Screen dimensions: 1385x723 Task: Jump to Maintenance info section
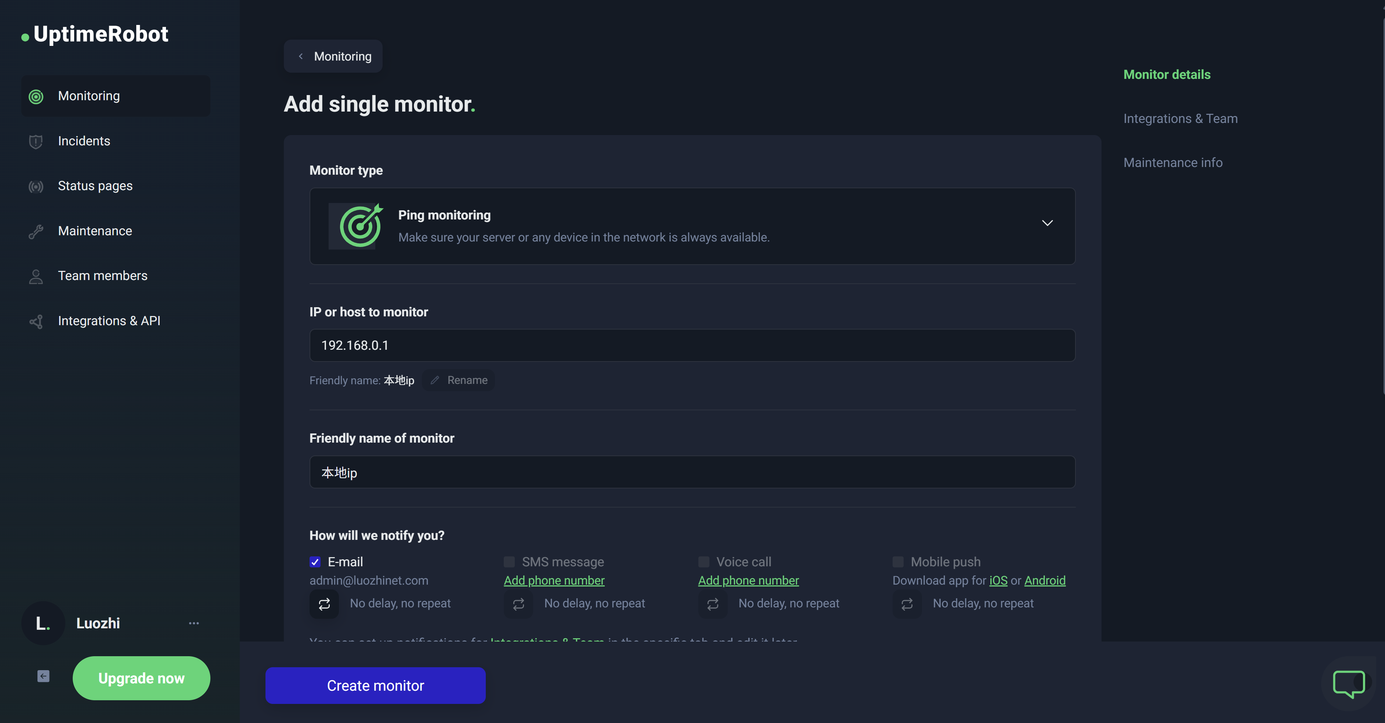[1173, 163]
